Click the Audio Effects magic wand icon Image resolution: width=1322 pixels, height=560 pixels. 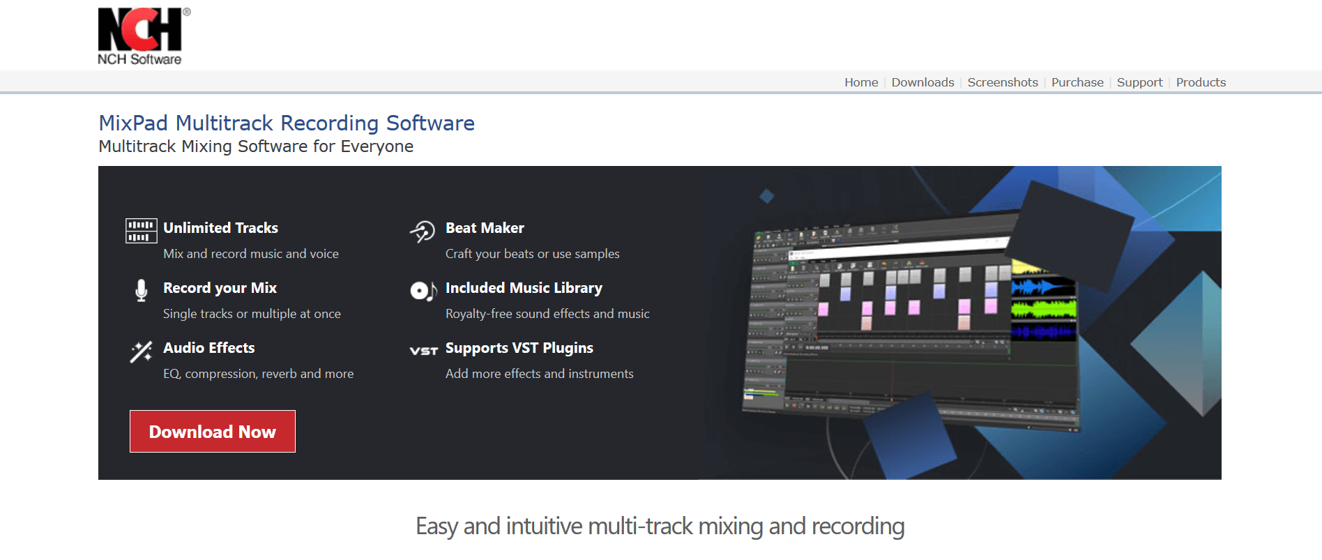point(141,351)
